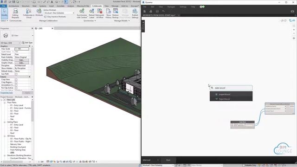The width and height of the screenshot is (297, 167).
Task: Open Dynamo Settings menu
Action: click(183, 7)
